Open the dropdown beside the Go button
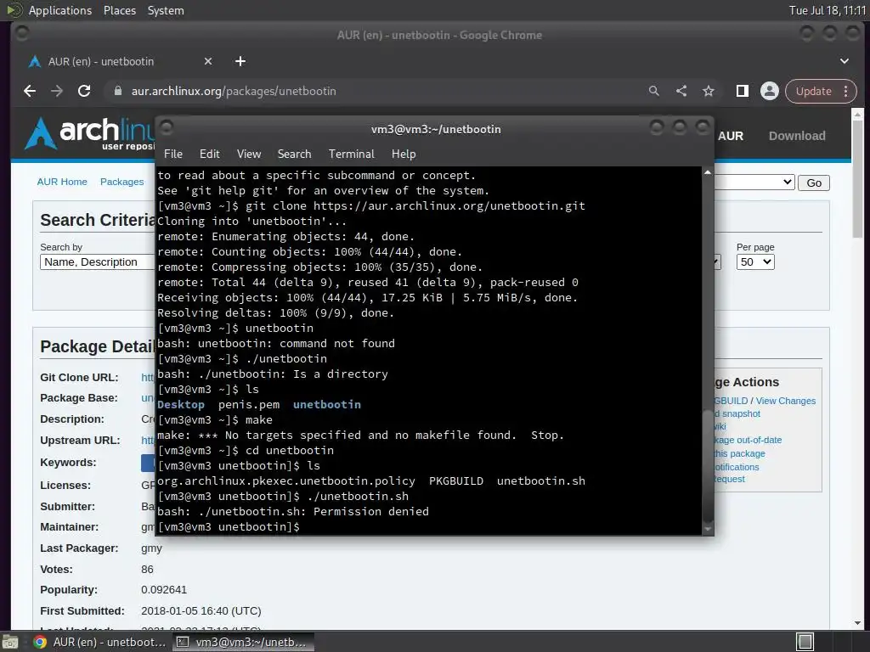This screenshot has height=652, width=870. coord(754,182)
